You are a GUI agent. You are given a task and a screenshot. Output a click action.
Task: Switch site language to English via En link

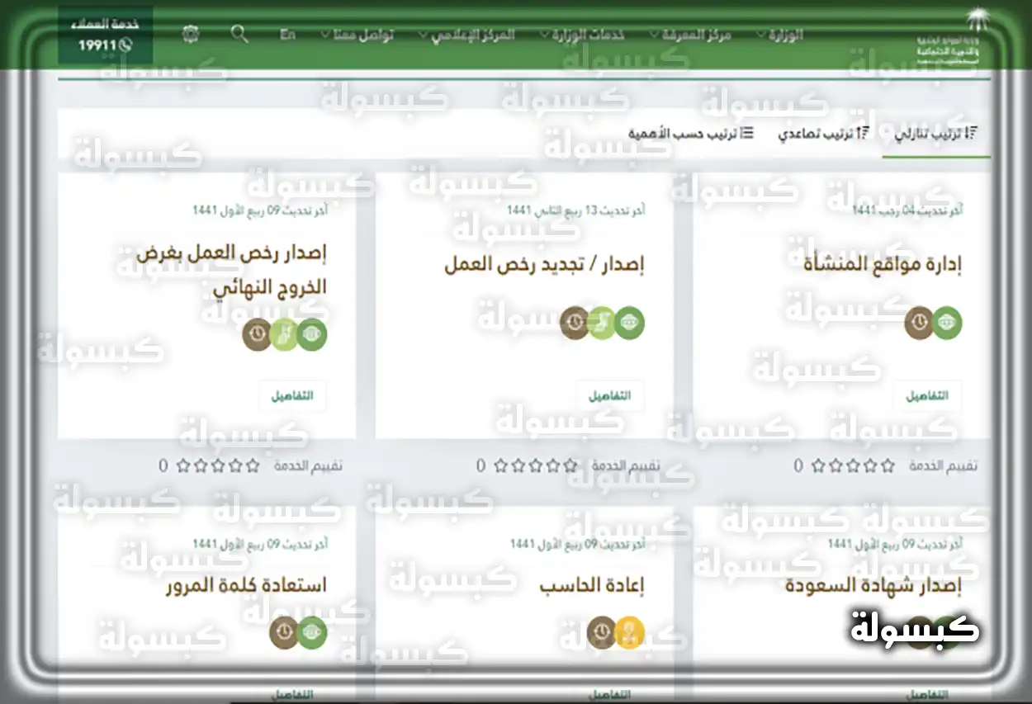point(287,35)
